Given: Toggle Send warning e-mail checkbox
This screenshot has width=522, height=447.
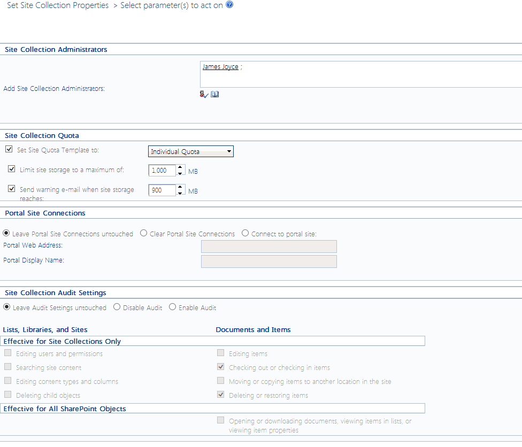Looking at the screenshot, I should coord(12,188).
